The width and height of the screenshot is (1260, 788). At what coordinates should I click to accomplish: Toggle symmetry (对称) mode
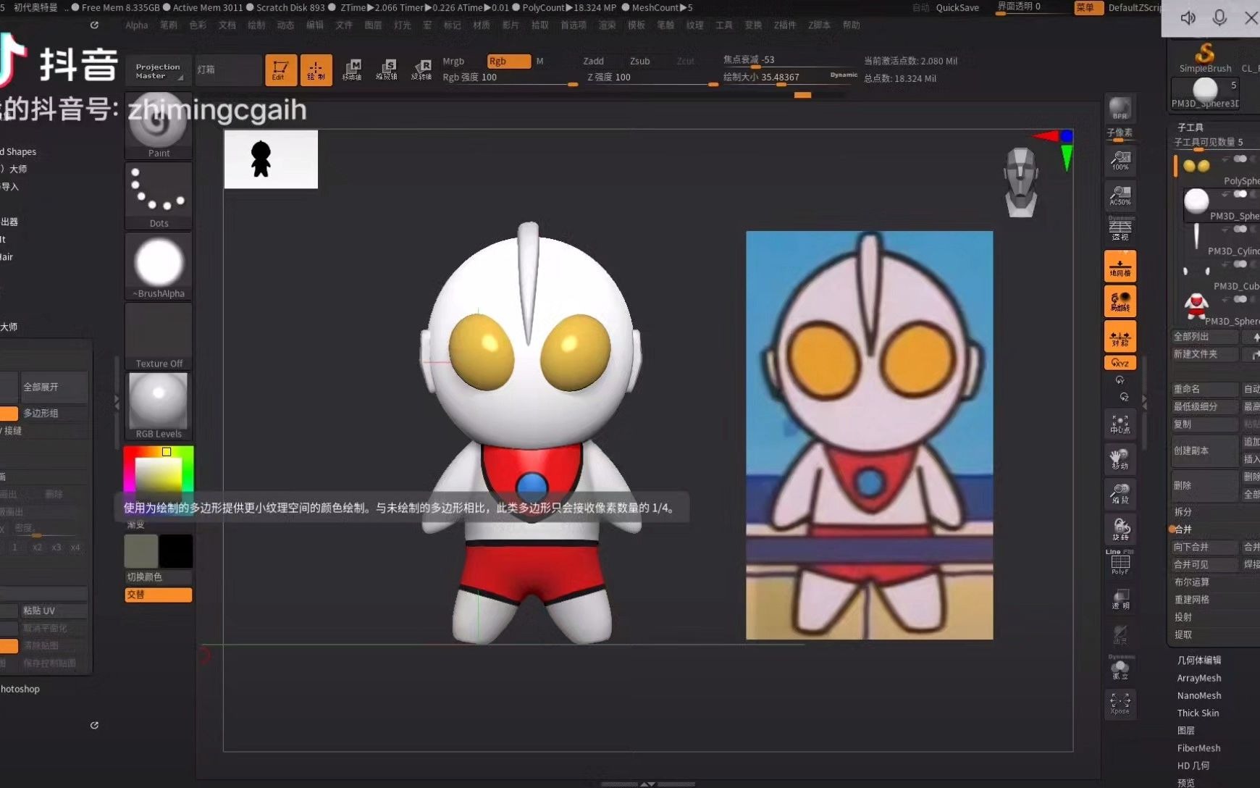point(1120,335)
